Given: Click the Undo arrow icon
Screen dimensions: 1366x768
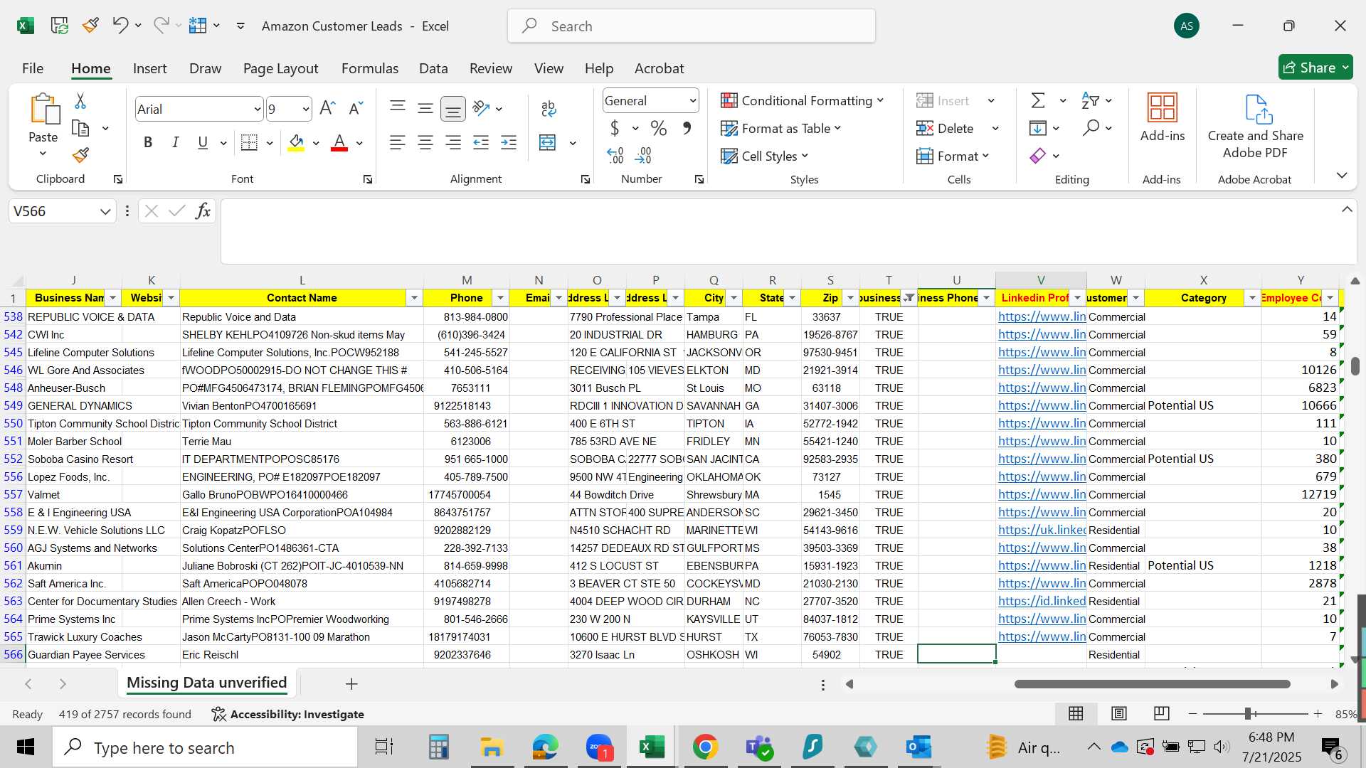Looking at the screenshot, I should tap(120, 26).
